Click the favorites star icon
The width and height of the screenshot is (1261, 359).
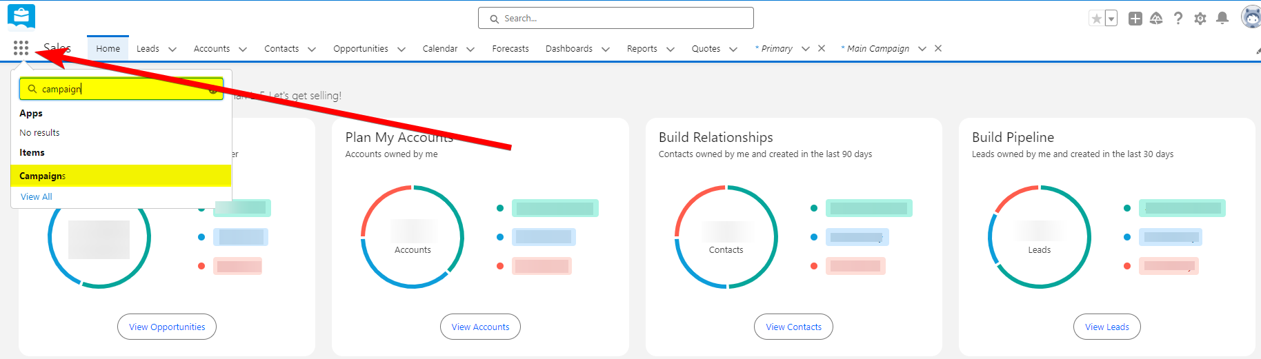[1097, 19]
